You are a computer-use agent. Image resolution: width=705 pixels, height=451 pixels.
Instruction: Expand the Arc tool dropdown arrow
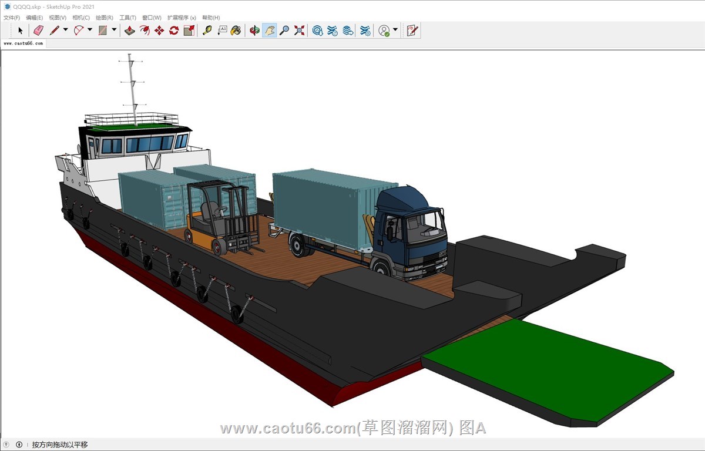[x=90, y=30]
